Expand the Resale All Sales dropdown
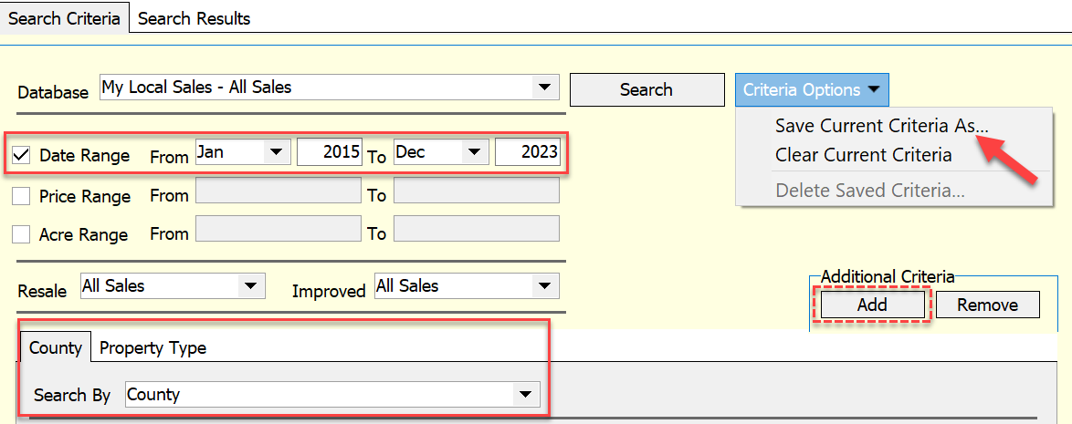The height and width of the screenshot is (424, 1072). [173, 286]
